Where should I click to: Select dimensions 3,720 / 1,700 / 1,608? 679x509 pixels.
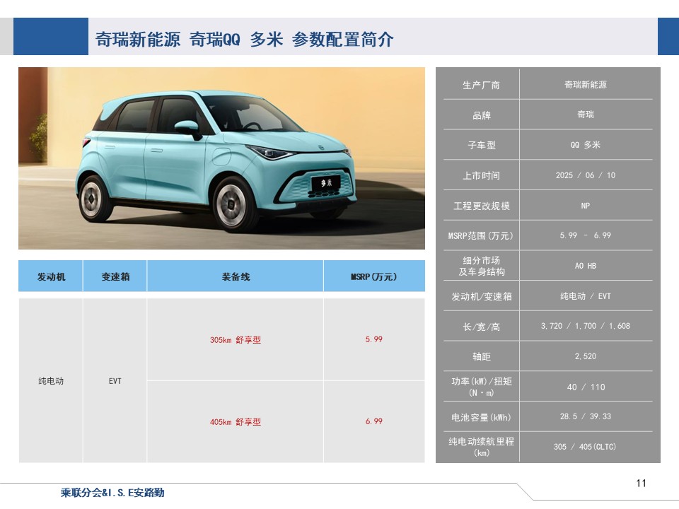pyautogui.click(x=586, y=326)
